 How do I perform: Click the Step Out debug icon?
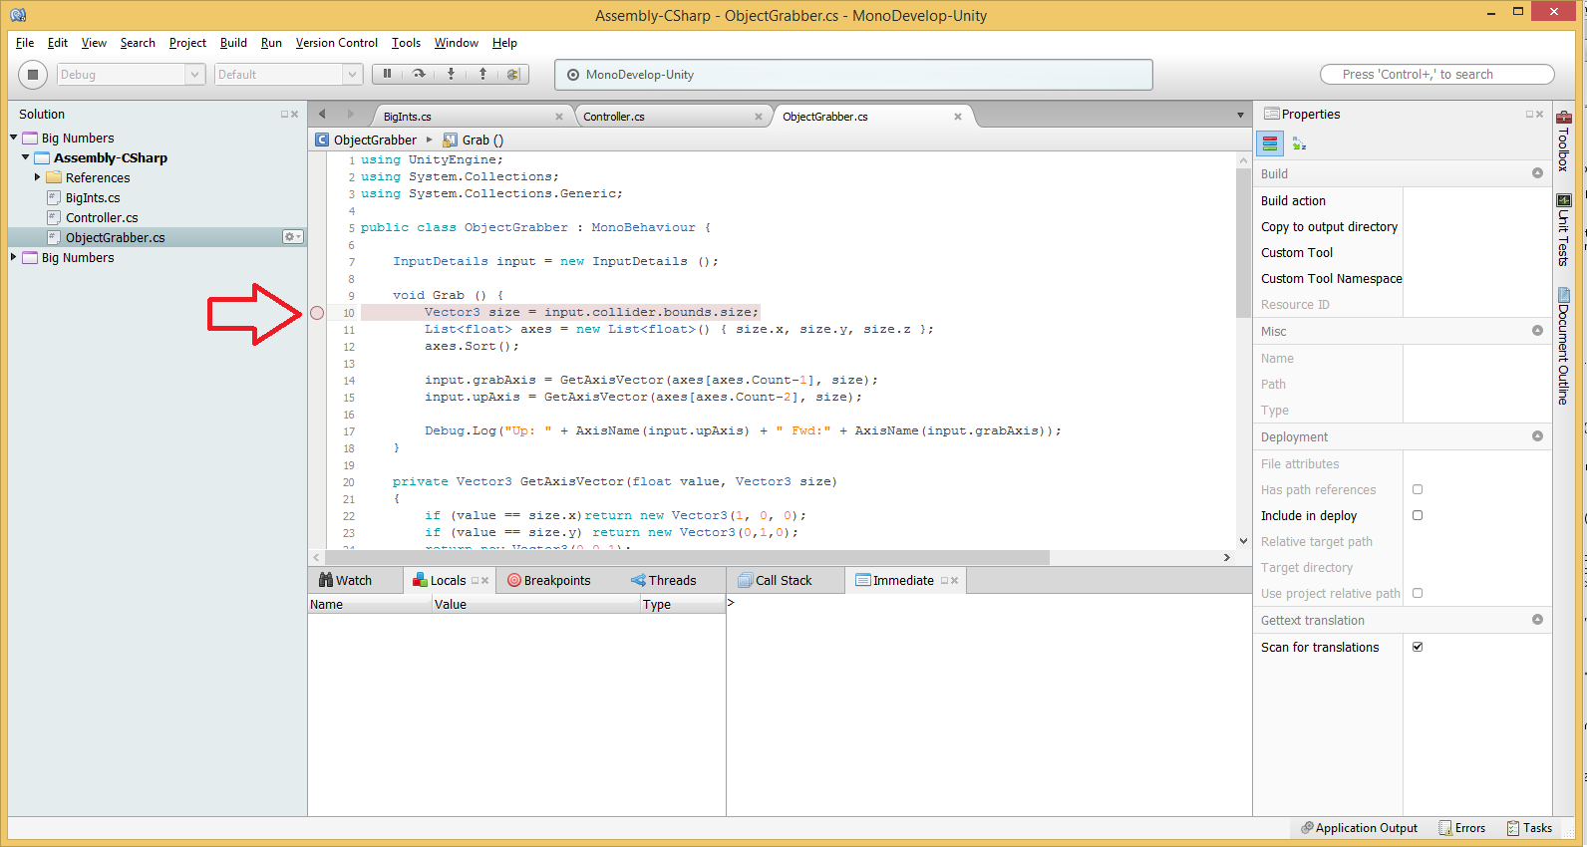click(482, 74)
